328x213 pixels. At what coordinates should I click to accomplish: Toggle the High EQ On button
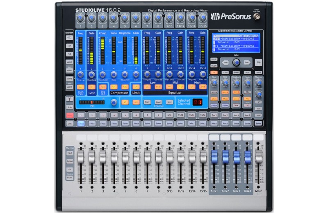click(191, 87)
